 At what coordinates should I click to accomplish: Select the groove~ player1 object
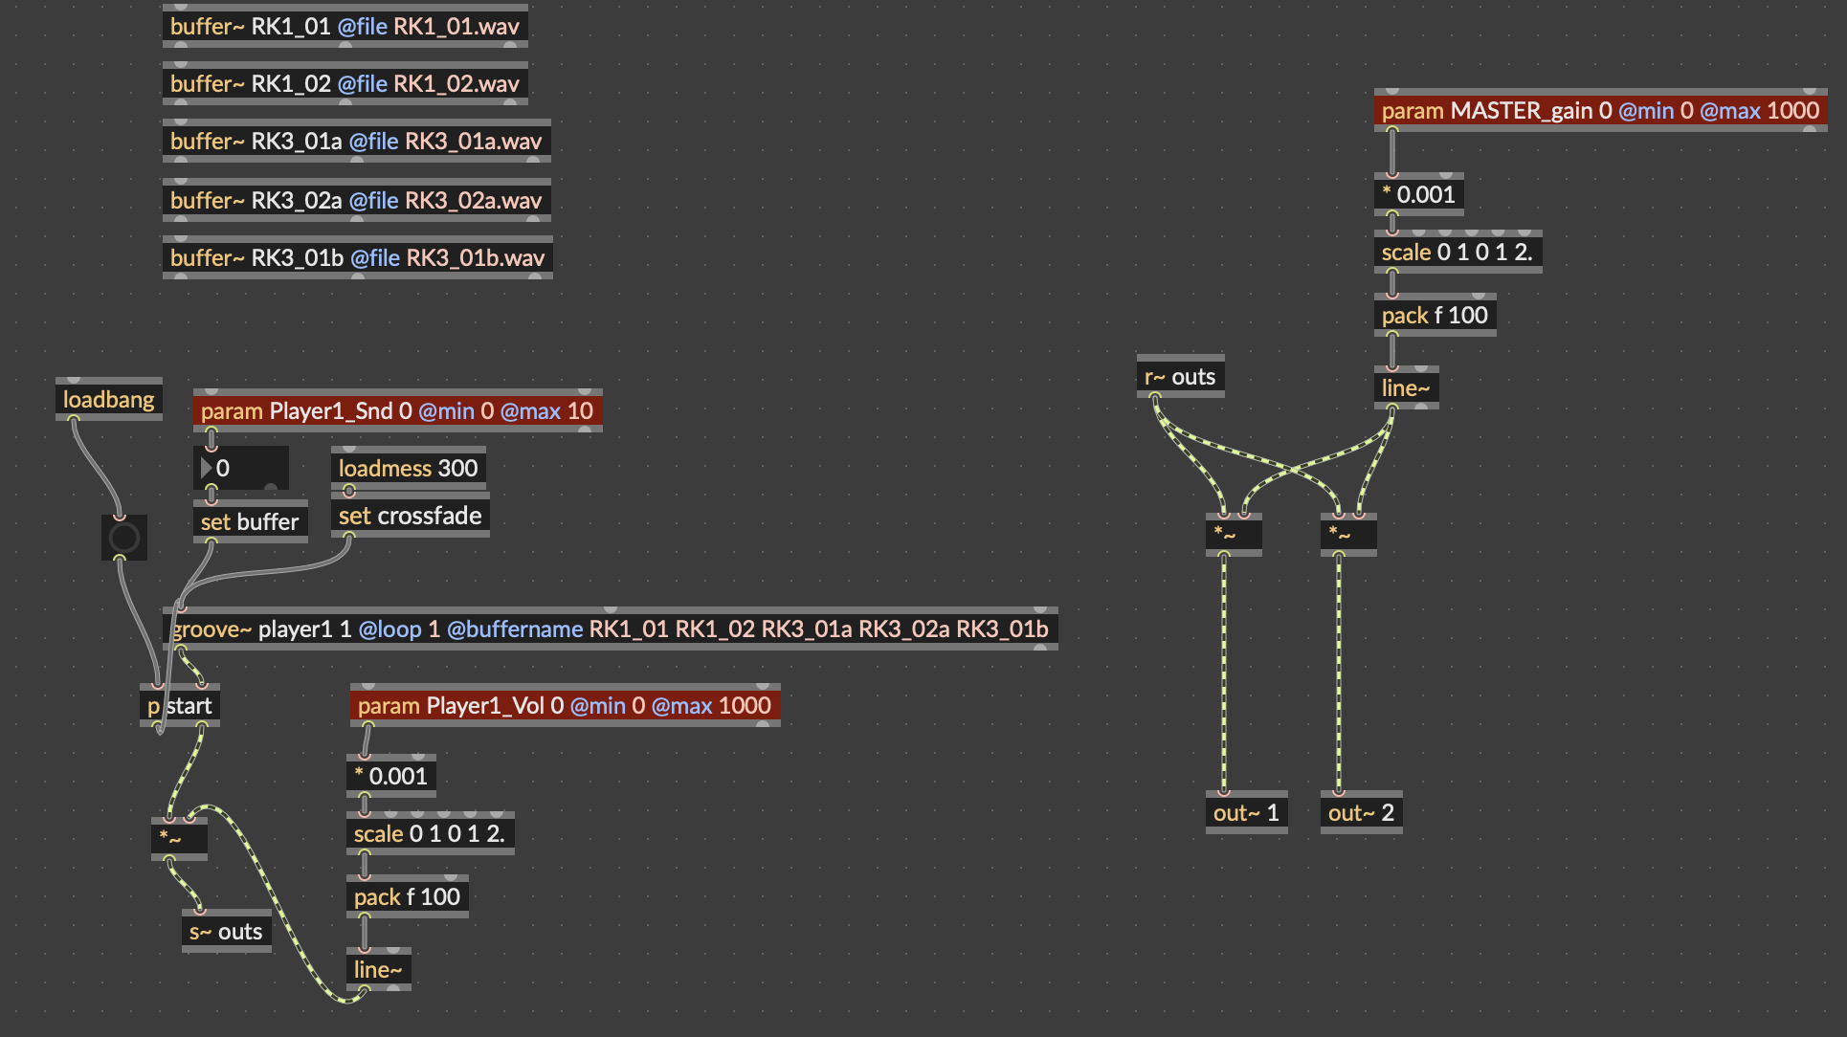point(610,629)
